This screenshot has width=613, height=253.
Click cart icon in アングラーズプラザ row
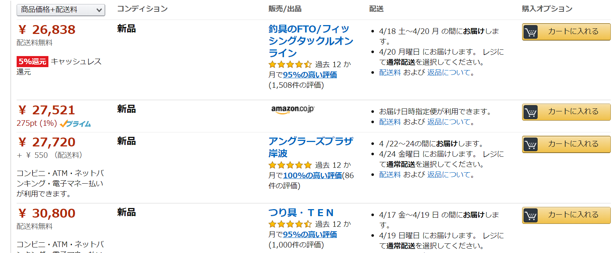pyautogui.click(x=531, y=145)
